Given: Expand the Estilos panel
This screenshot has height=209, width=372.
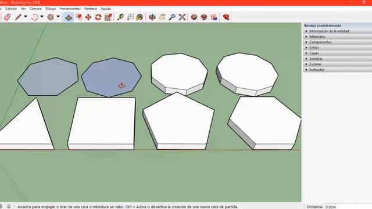Looking at the screenshot, I should point(338,48).
